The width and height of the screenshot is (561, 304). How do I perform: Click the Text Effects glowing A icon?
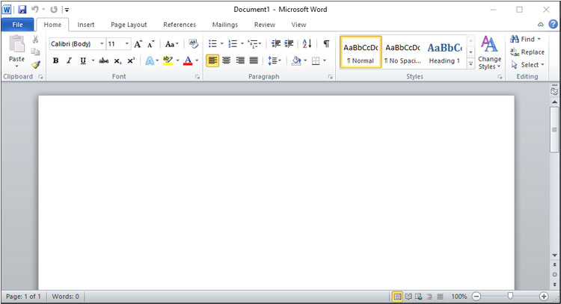150,61
